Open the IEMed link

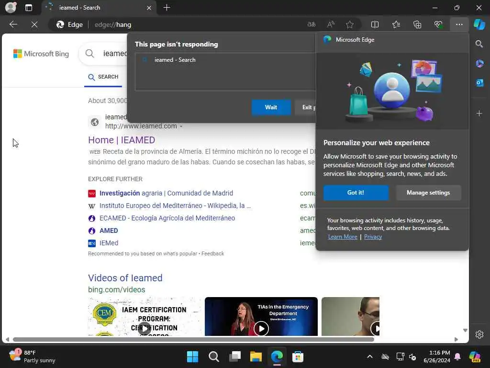(109, 243)
